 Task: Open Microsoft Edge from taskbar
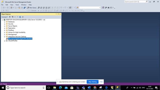click(60, 88)
